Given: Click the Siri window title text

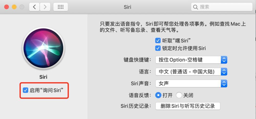Looking at the screenshot, I should point(127,7).
